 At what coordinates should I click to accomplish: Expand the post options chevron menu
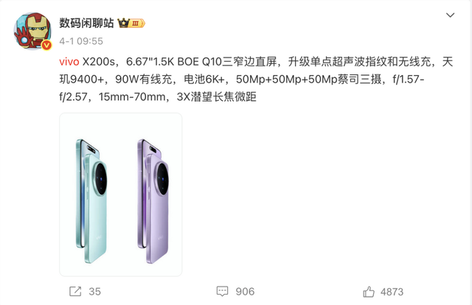tap(450, 15)
